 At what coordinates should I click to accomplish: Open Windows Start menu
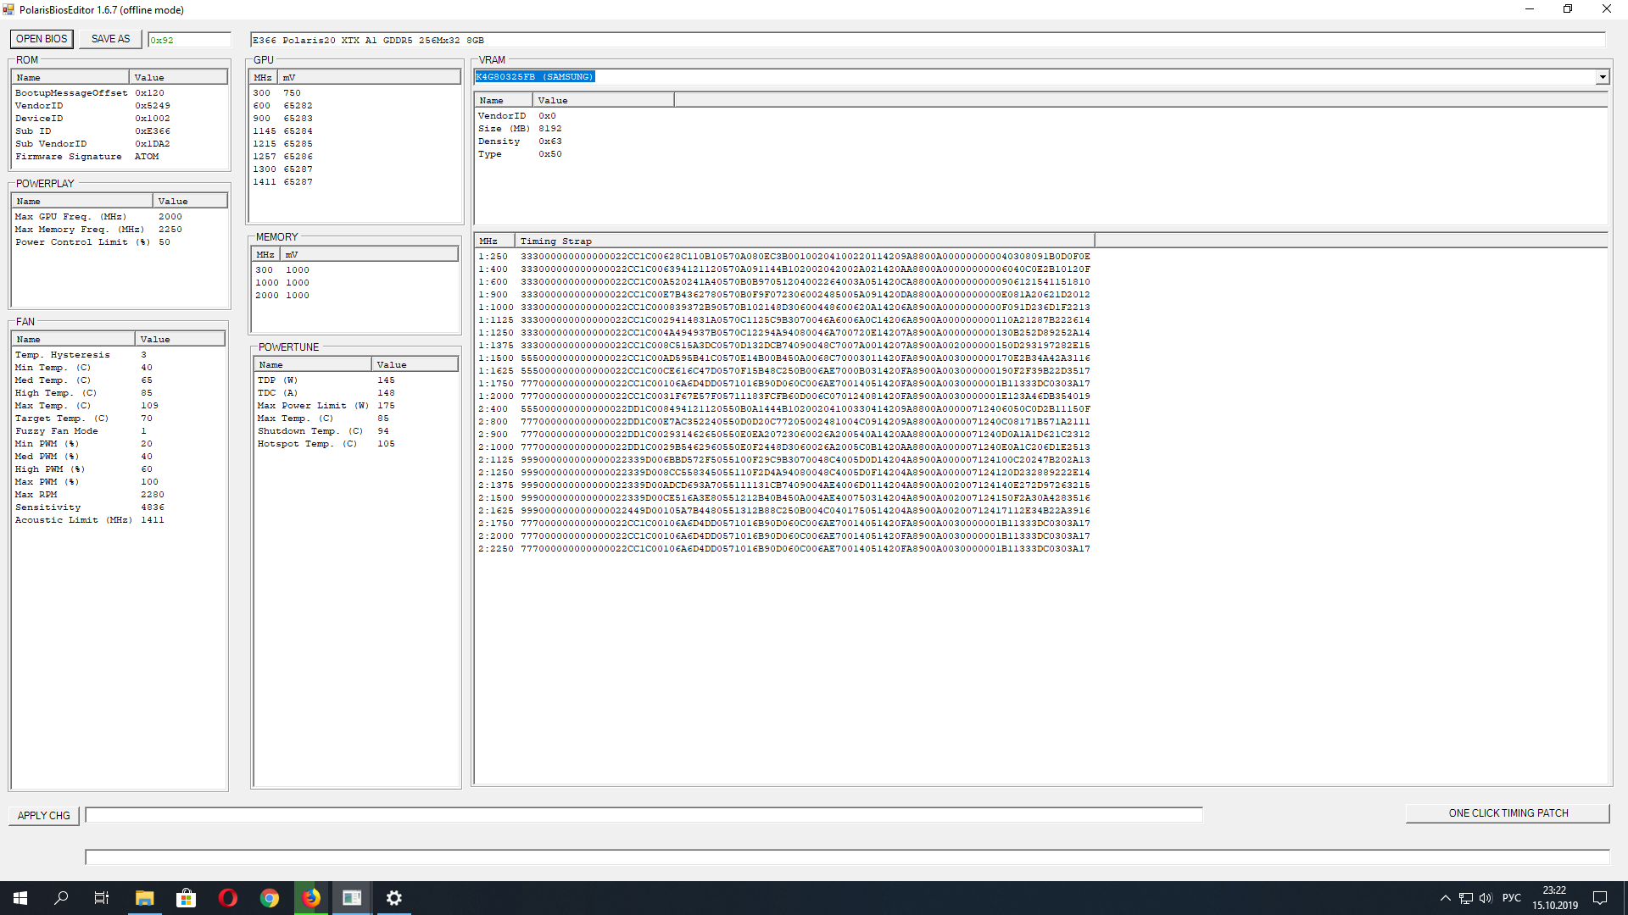[x=20, y=898]
